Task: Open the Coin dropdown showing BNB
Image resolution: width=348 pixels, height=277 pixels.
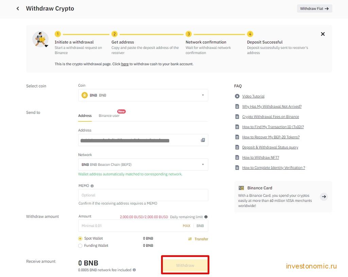Action: click(x=143, y=95)
